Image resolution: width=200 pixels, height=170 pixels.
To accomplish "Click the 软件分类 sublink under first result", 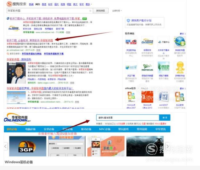I will (x=27, y=29).
